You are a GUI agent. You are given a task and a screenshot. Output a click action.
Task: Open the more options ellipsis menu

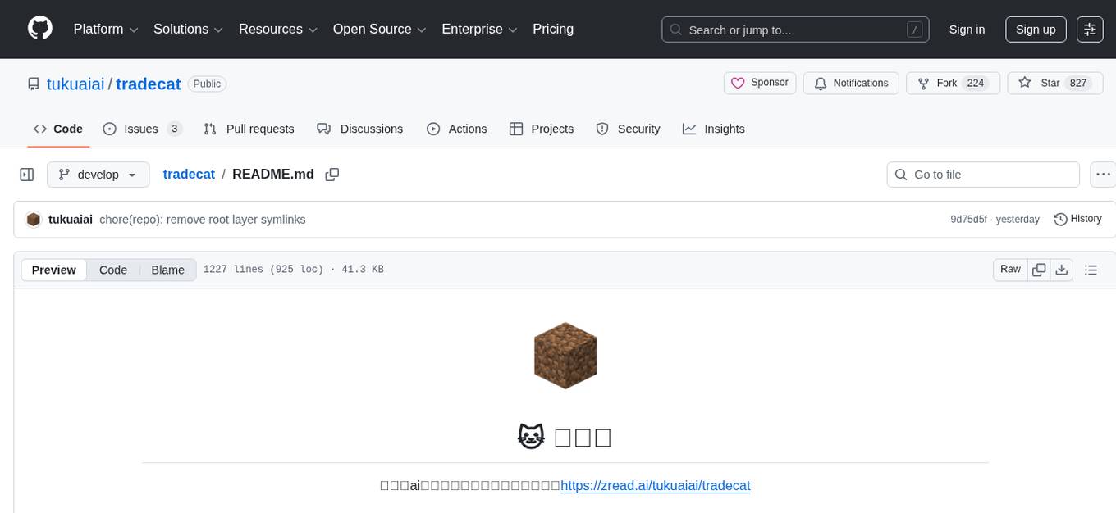pyautogui.click(x=1103, y=174)
